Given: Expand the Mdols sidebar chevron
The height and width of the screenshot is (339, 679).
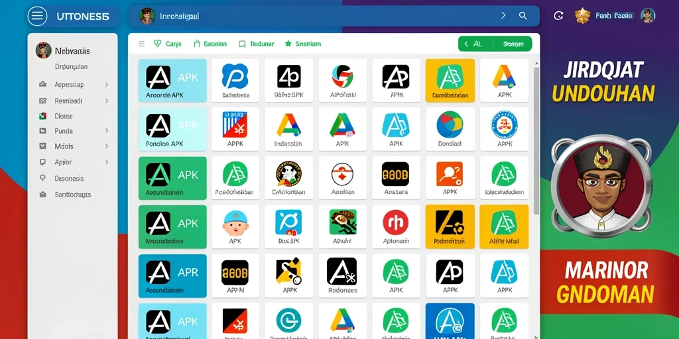Looking at the screenshot, I should pyautogui.click(x=107, y=146).
